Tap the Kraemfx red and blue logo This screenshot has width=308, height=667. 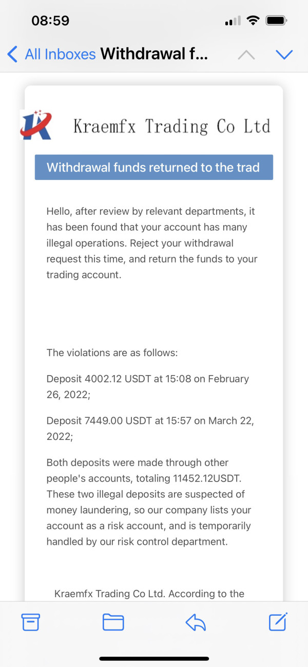(35, 125)
